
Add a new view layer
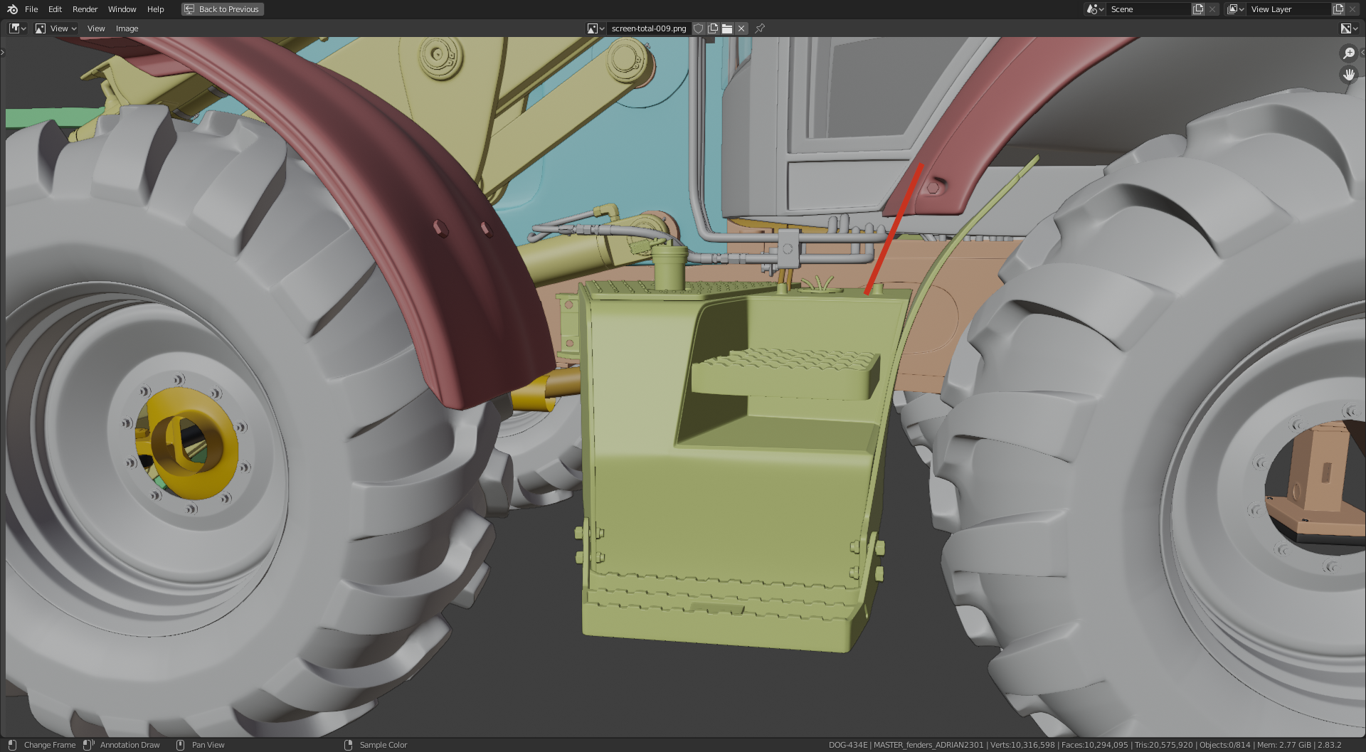(x=1338, y=9)
